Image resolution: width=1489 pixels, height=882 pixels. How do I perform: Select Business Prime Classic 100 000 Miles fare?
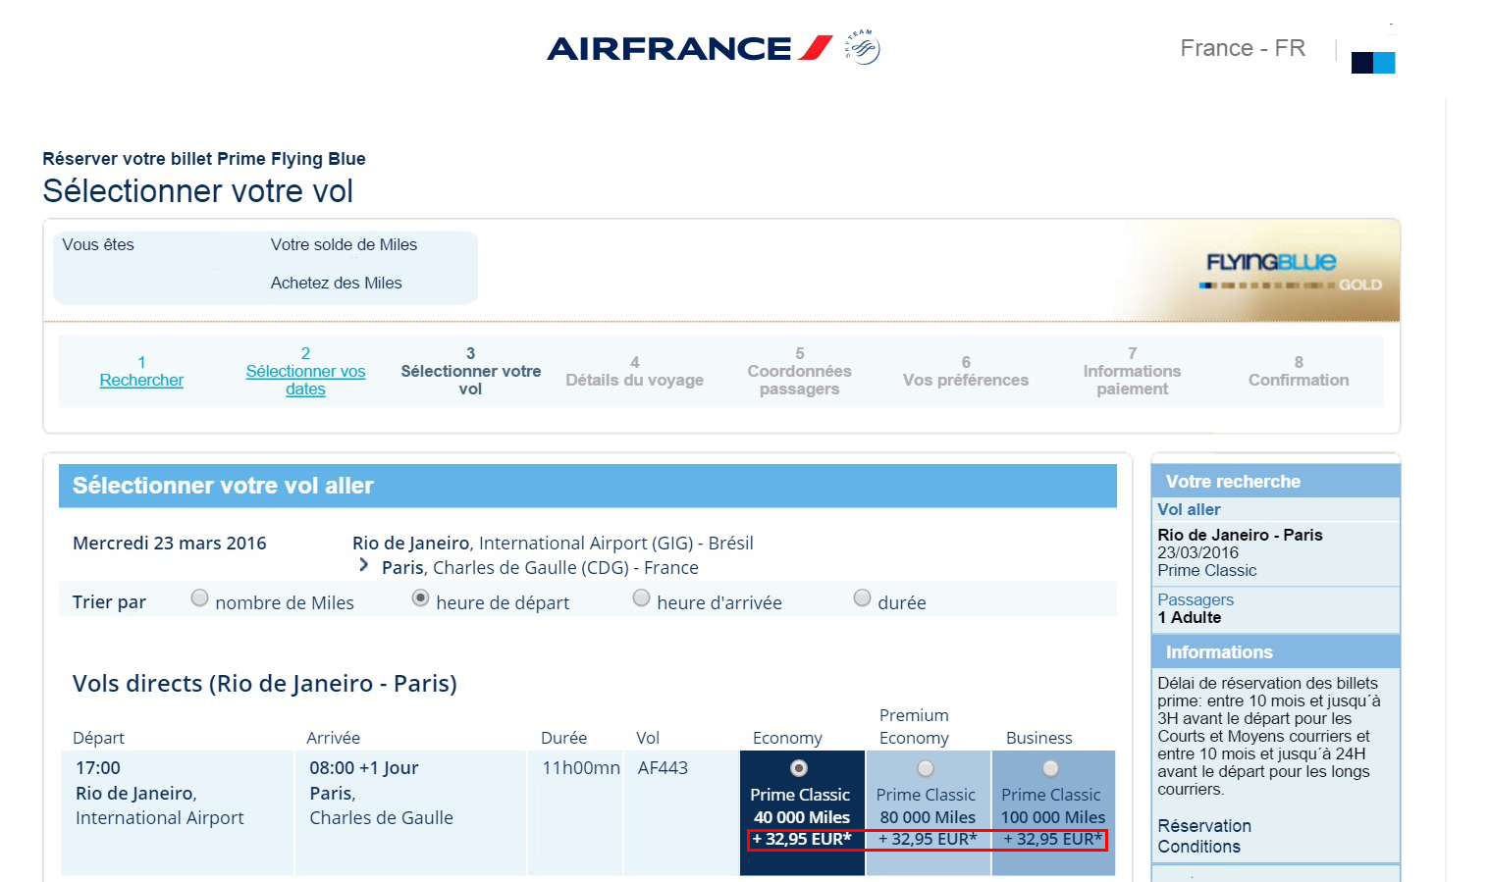(1050, 768)
